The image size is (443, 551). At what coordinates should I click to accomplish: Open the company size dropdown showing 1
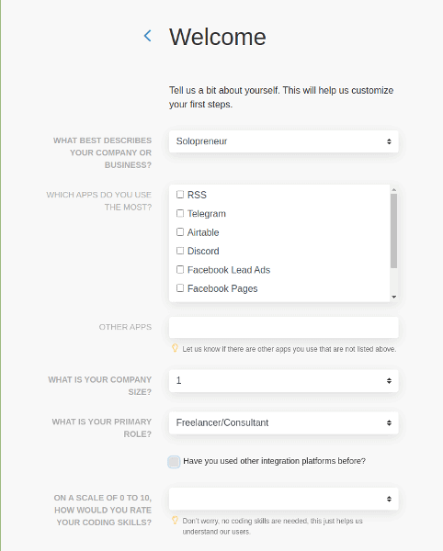pos(284,380)
